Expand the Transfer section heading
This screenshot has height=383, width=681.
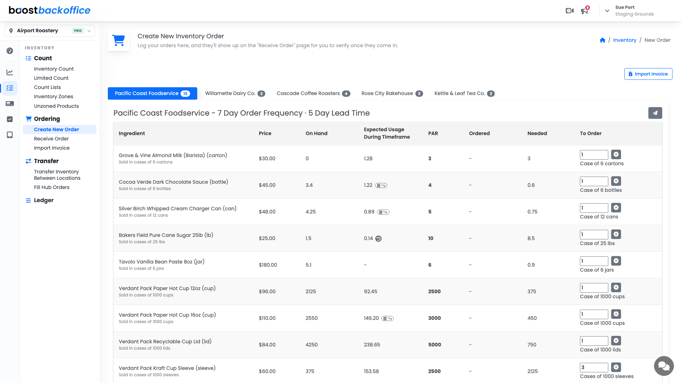(x=42, y=161)
